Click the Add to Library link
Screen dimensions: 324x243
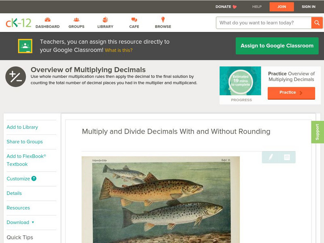22,127
